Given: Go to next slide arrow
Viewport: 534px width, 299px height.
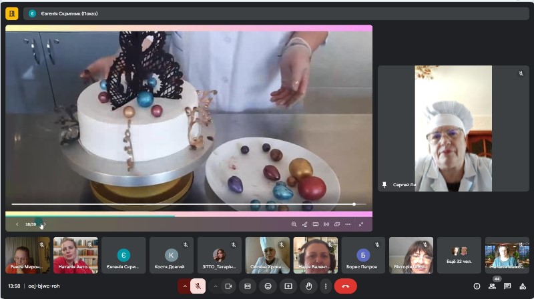Looking at the screenshot, I should click(45, 224).
